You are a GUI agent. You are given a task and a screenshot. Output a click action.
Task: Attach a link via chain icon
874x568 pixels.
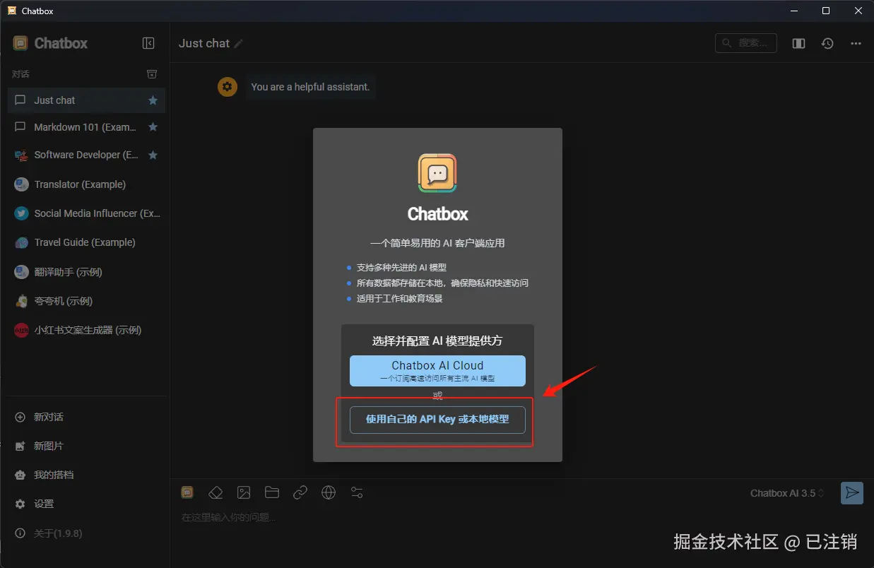pos(300,492)
